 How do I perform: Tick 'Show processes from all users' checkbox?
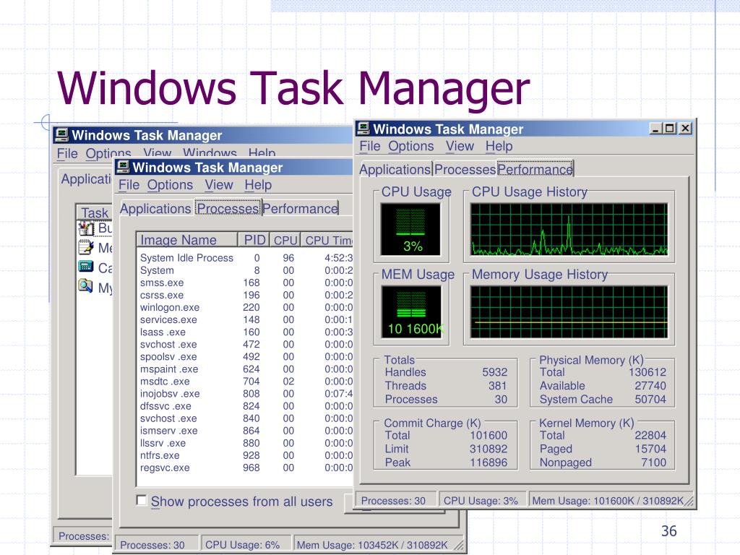click(x=141, y=500)
